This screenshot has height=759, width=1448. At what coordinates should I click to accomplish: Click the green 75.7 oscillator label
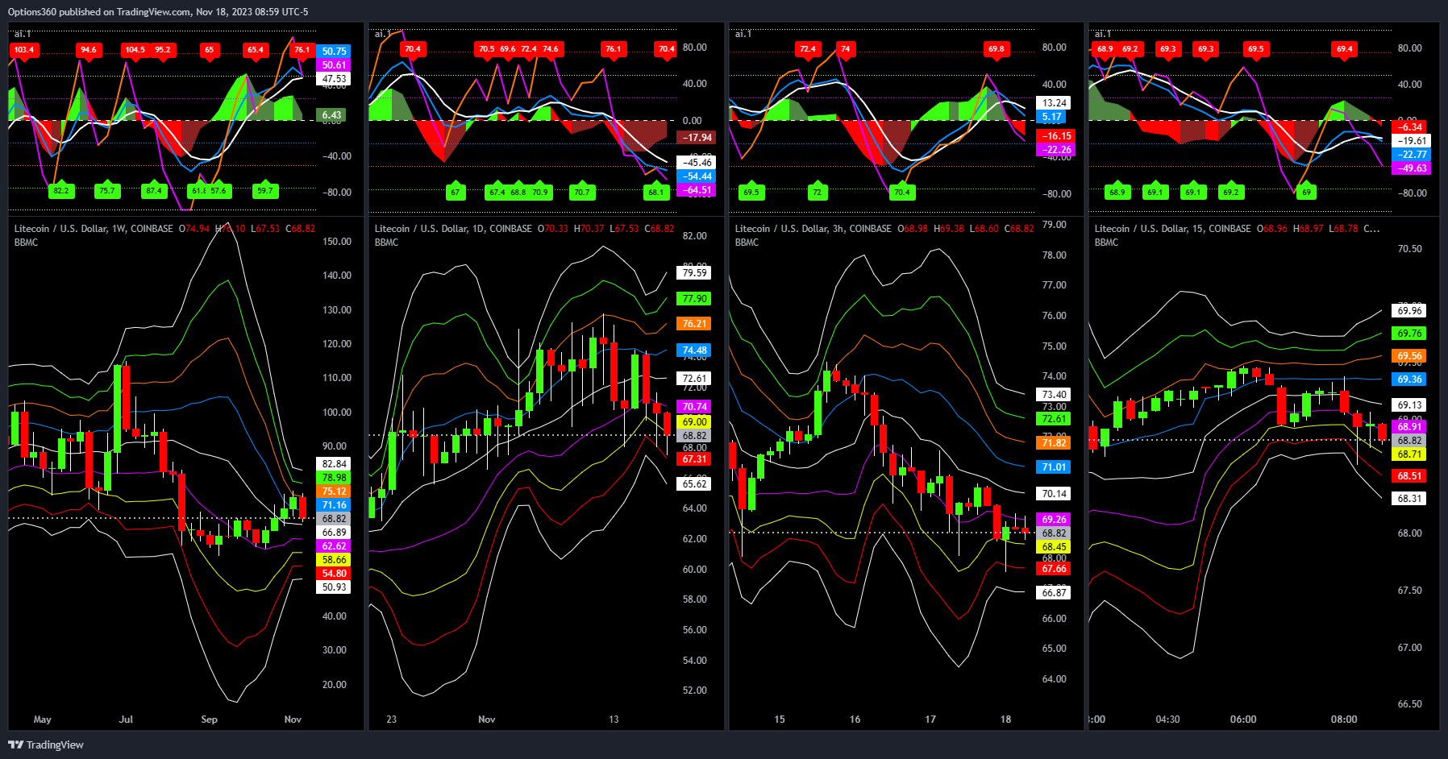point(106,191)
